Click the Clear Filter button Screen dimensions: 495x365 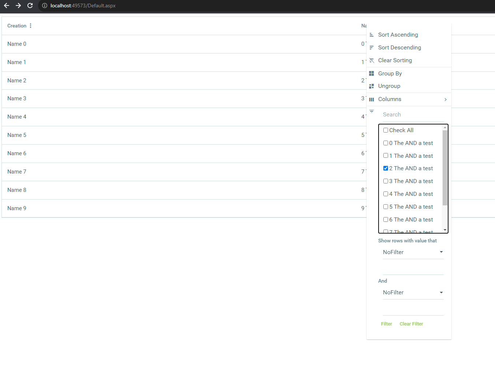tap(411, 324)
